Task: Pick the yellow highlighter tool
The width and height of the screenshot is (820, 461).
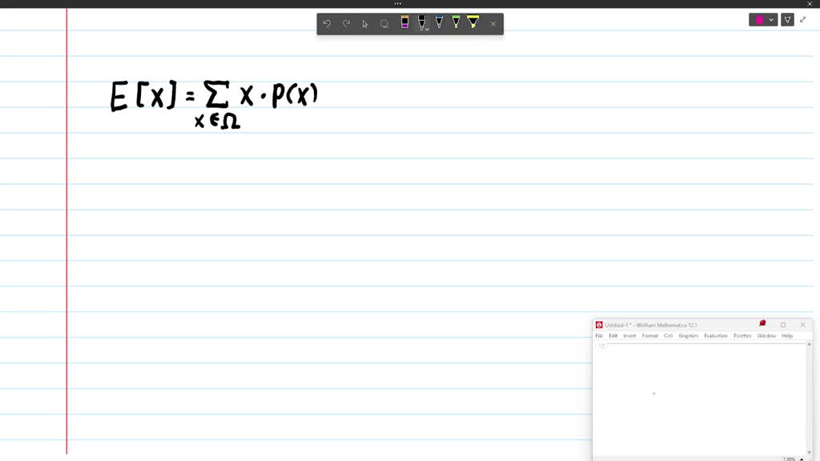Action: [x=474, y=23]
